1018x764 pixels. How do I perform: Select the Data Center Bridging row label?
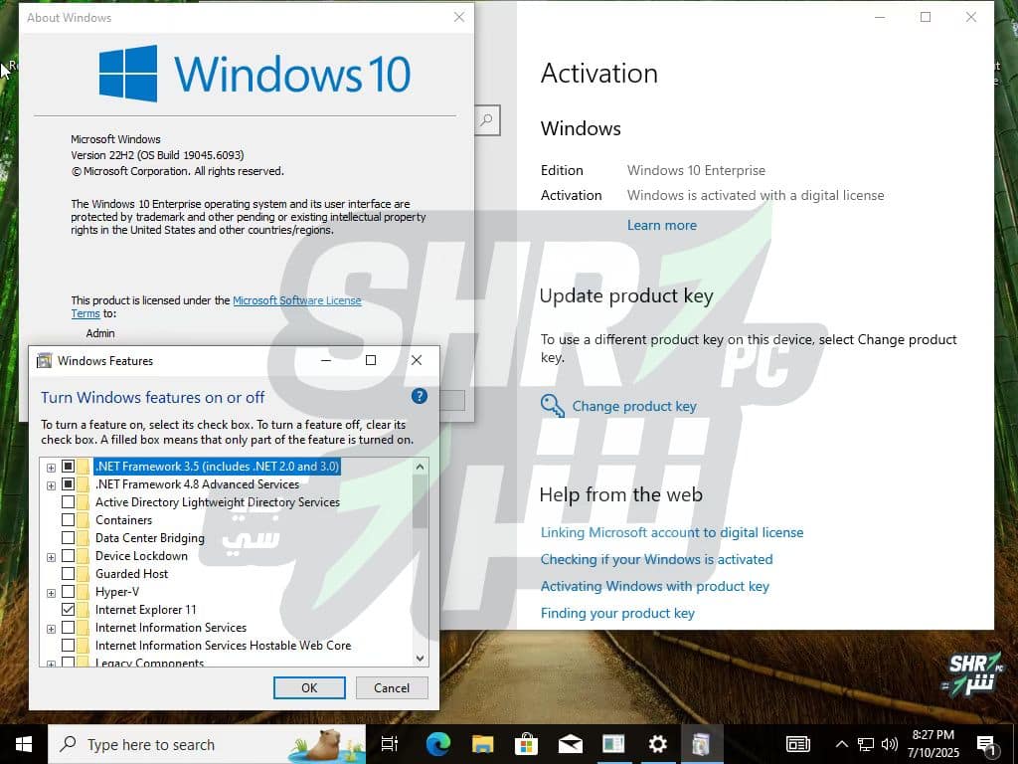tap(150, 538)
